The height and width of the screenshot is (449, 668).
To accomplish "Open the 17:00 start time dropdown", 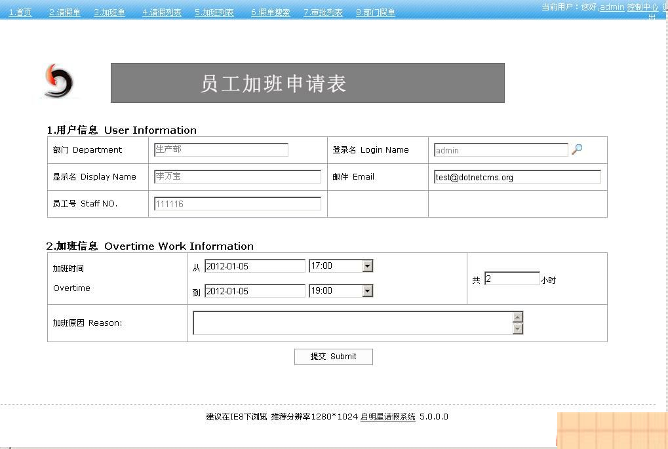I will [x=368, y=265].
